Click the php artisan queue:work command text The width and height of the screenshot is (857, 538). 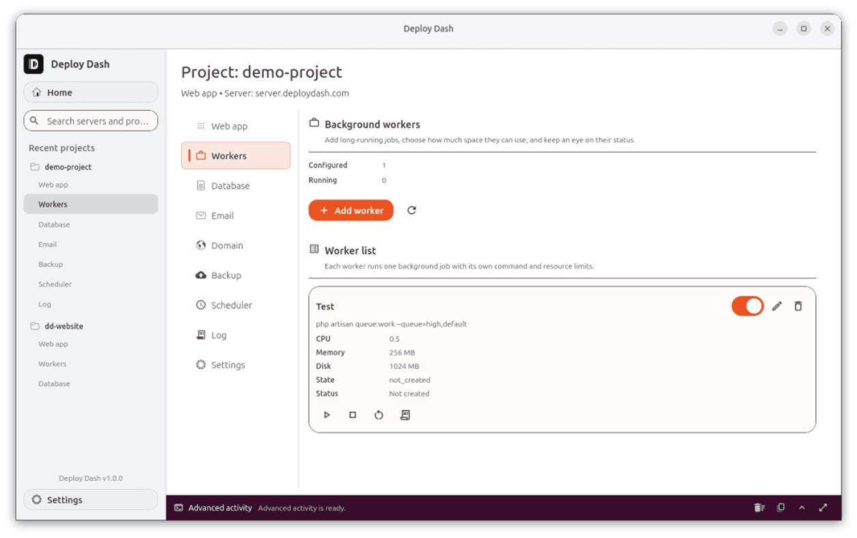392,324
